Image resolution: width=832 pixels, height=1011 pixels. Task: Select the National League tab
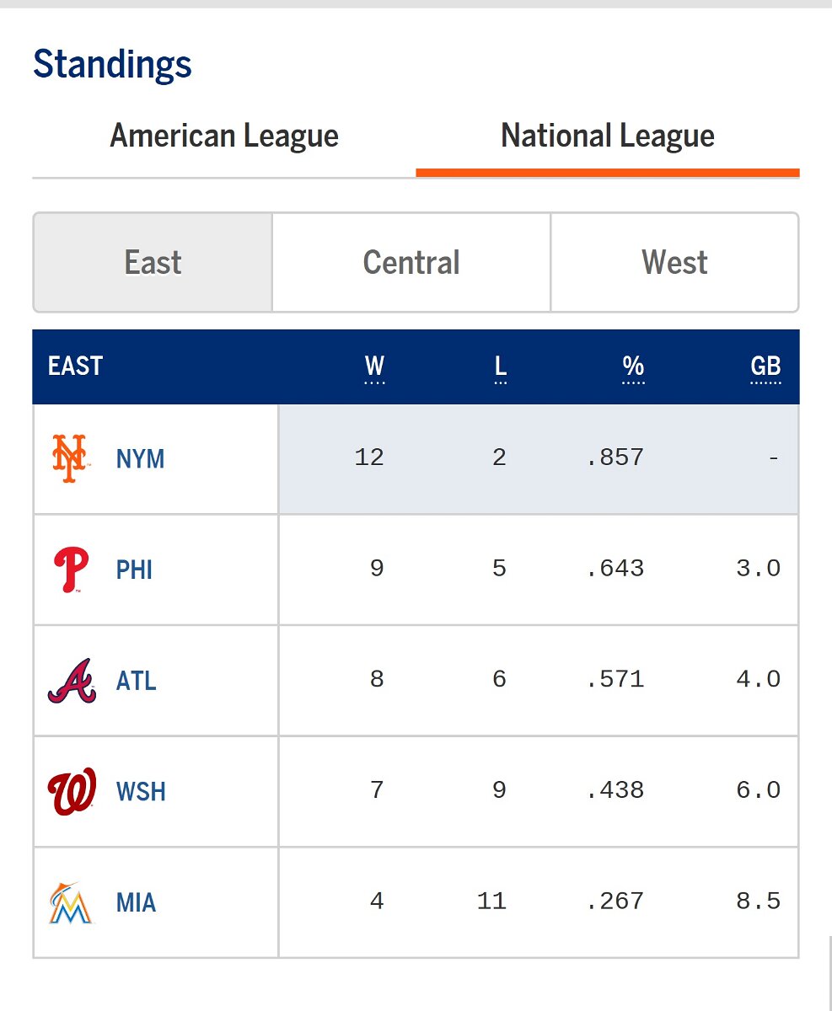(x=607, y=136)
